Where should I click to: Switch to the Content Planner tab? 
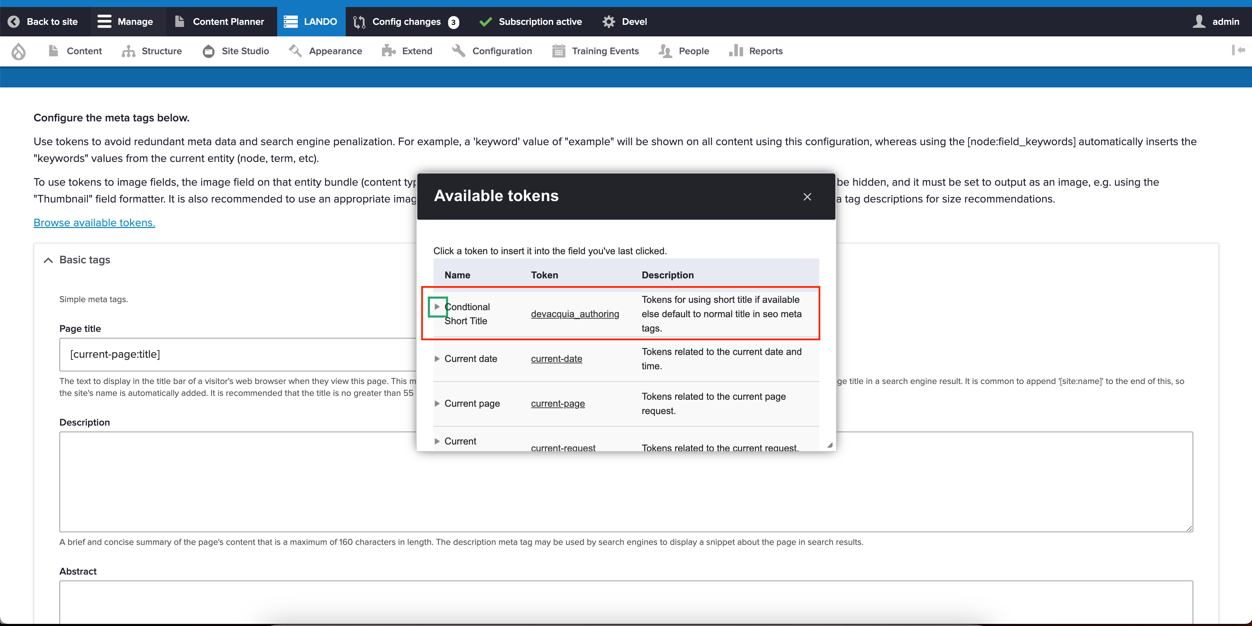[x=221, y=21]
